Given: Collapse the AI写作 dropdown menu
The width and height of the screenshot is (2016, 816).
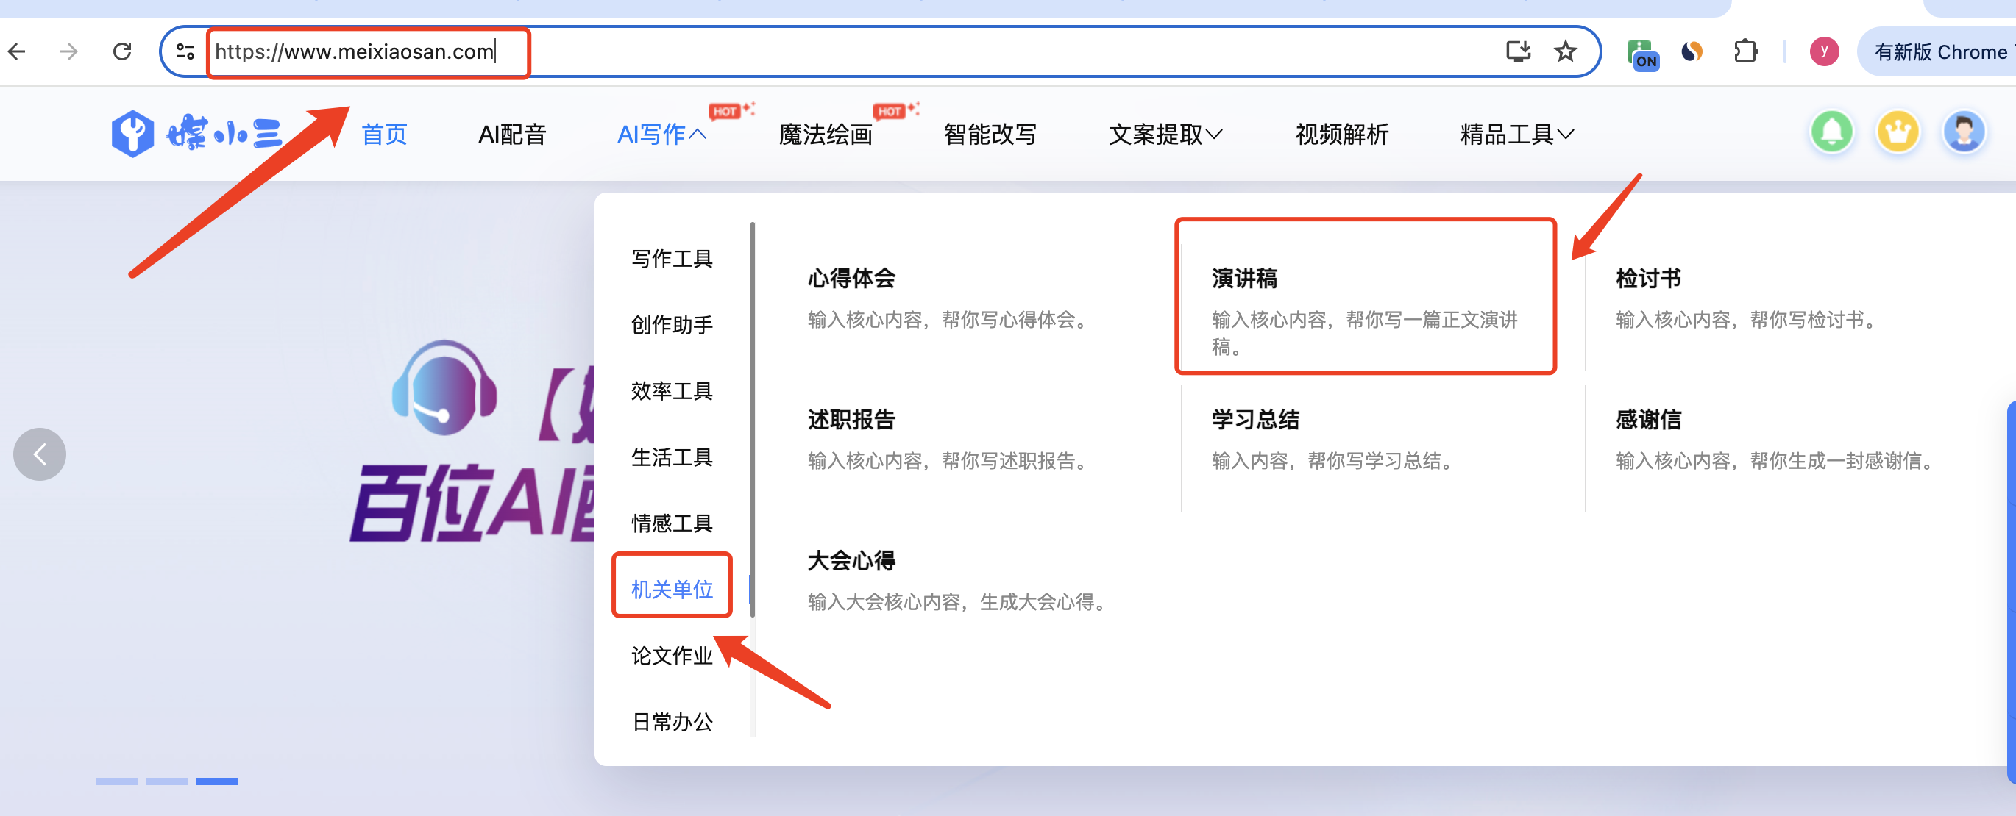Looking at the screenshot, I should click(x=661, y=135).
